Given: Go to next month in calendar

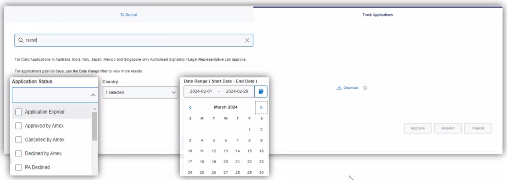Looking at the screenshot, I should tap(261, 107).
